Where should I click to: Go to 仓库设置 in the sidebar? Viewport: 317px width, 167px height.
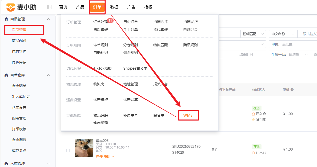pyautogui.click(x=19, y=107)
